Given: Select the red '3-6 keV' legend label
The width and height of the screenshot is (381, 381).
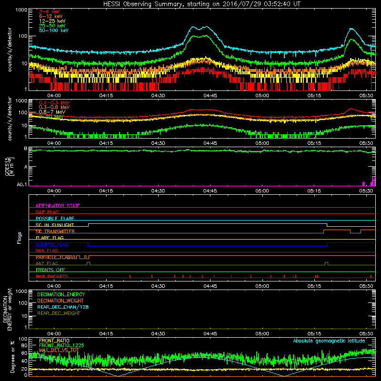Looking at the screenshot, I should (49, 11).
